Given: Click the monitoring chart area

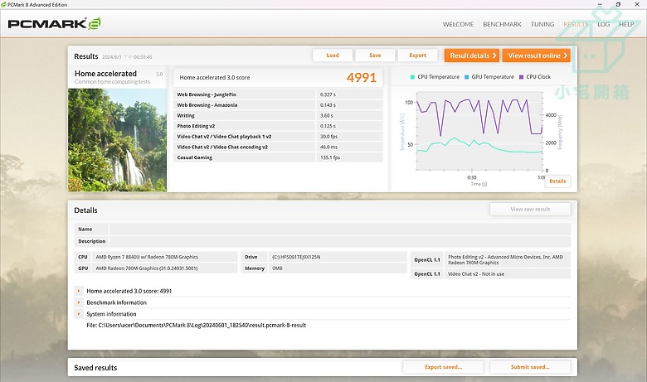Looking at the screenshot, I should [x=479, y=131].
